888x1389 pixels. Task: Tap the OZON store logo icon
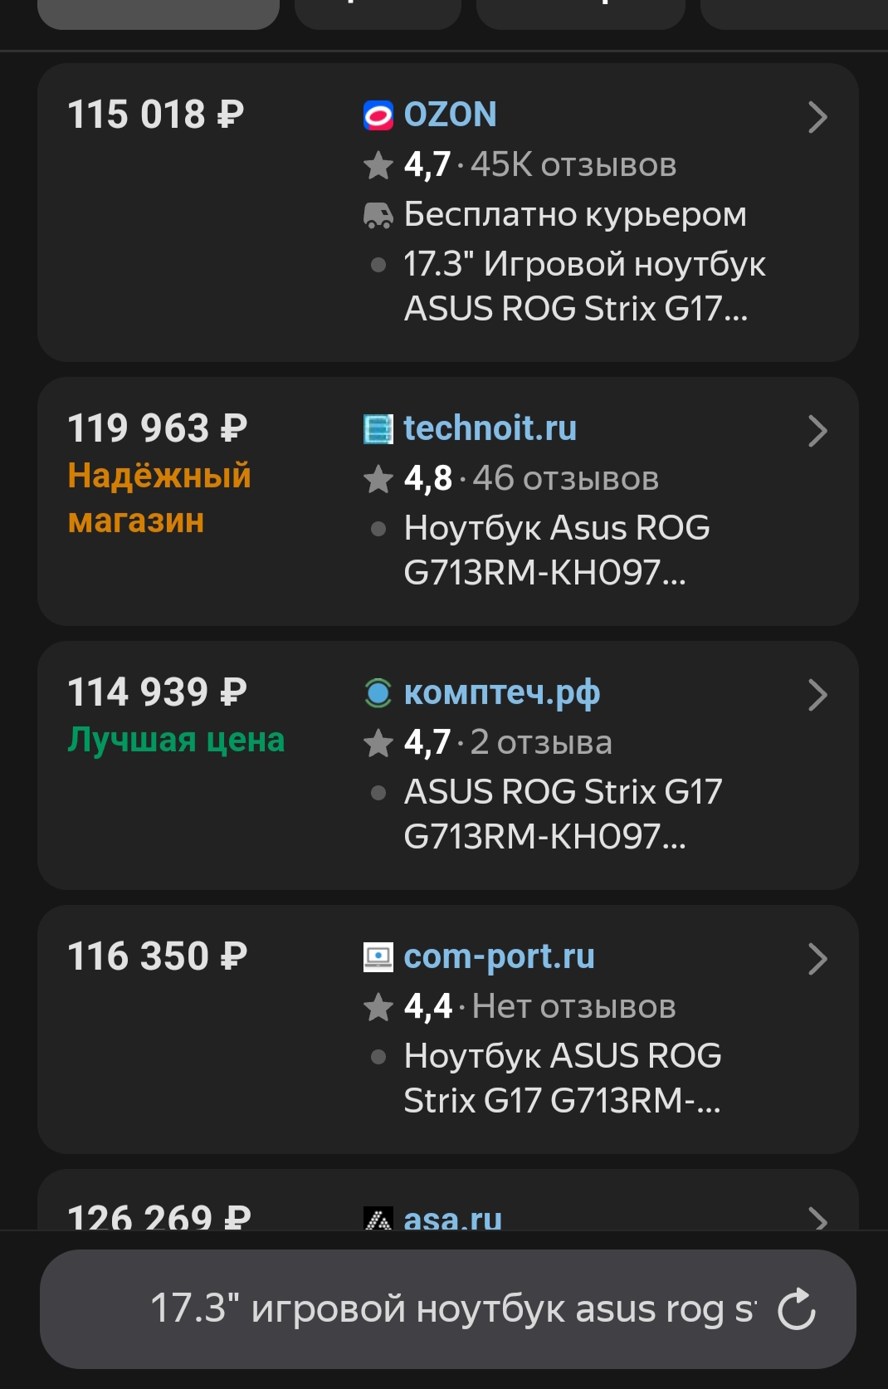coord(378,115)
